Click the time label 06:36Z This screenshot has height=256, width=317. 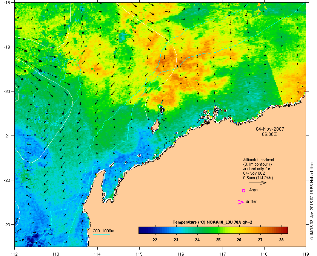tap(269, 134)
